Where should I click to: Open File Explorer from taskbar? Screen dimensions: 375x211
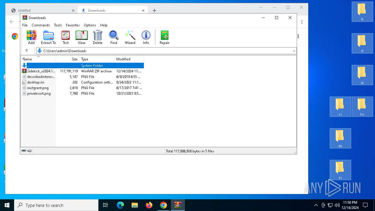tap(134, 205)
